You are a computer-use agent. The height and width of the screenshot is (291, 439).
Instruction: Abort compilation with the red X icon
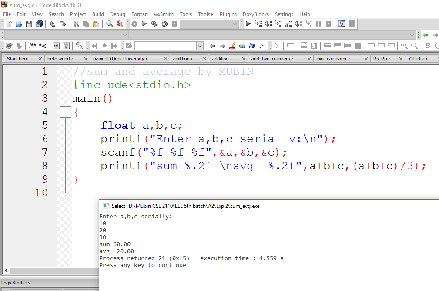tap(174, 24)
